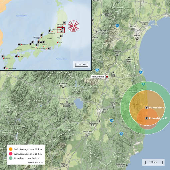Click the green 30 km Sicherheitszone swatch
Screen dimensions: 170x170
[11, 158]
